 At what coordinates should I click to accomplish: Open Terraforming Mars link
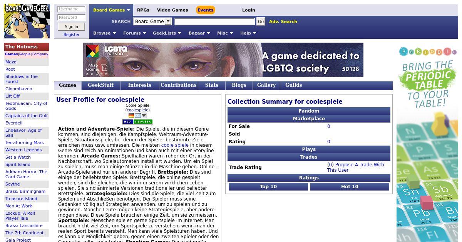[25, 143]
